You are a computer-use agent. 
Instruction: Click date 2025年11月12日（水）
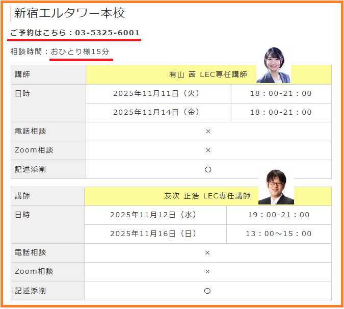153,215
